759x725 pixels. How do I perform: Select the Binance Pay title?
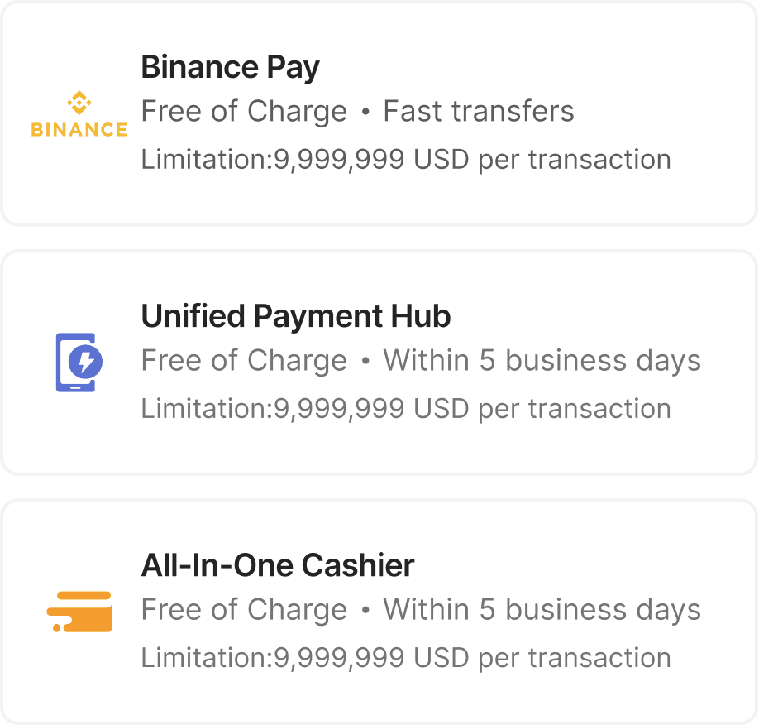tap(230, 67)
